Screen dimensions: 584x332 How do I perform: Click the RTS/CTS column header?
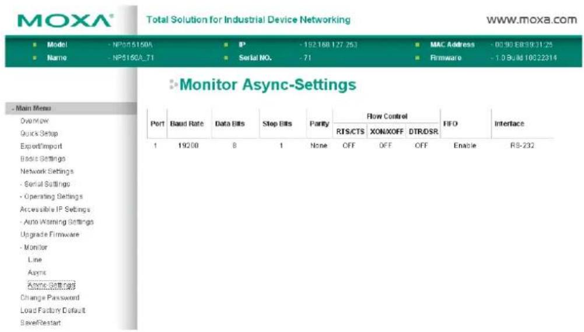pos(350,132)
